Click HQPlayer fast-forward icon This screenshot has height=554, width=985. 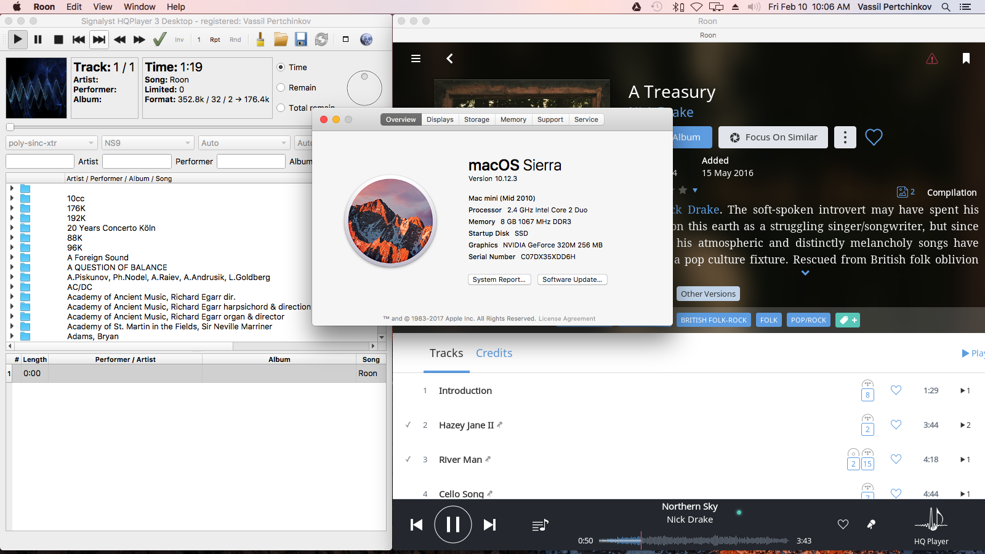[140, 39]
